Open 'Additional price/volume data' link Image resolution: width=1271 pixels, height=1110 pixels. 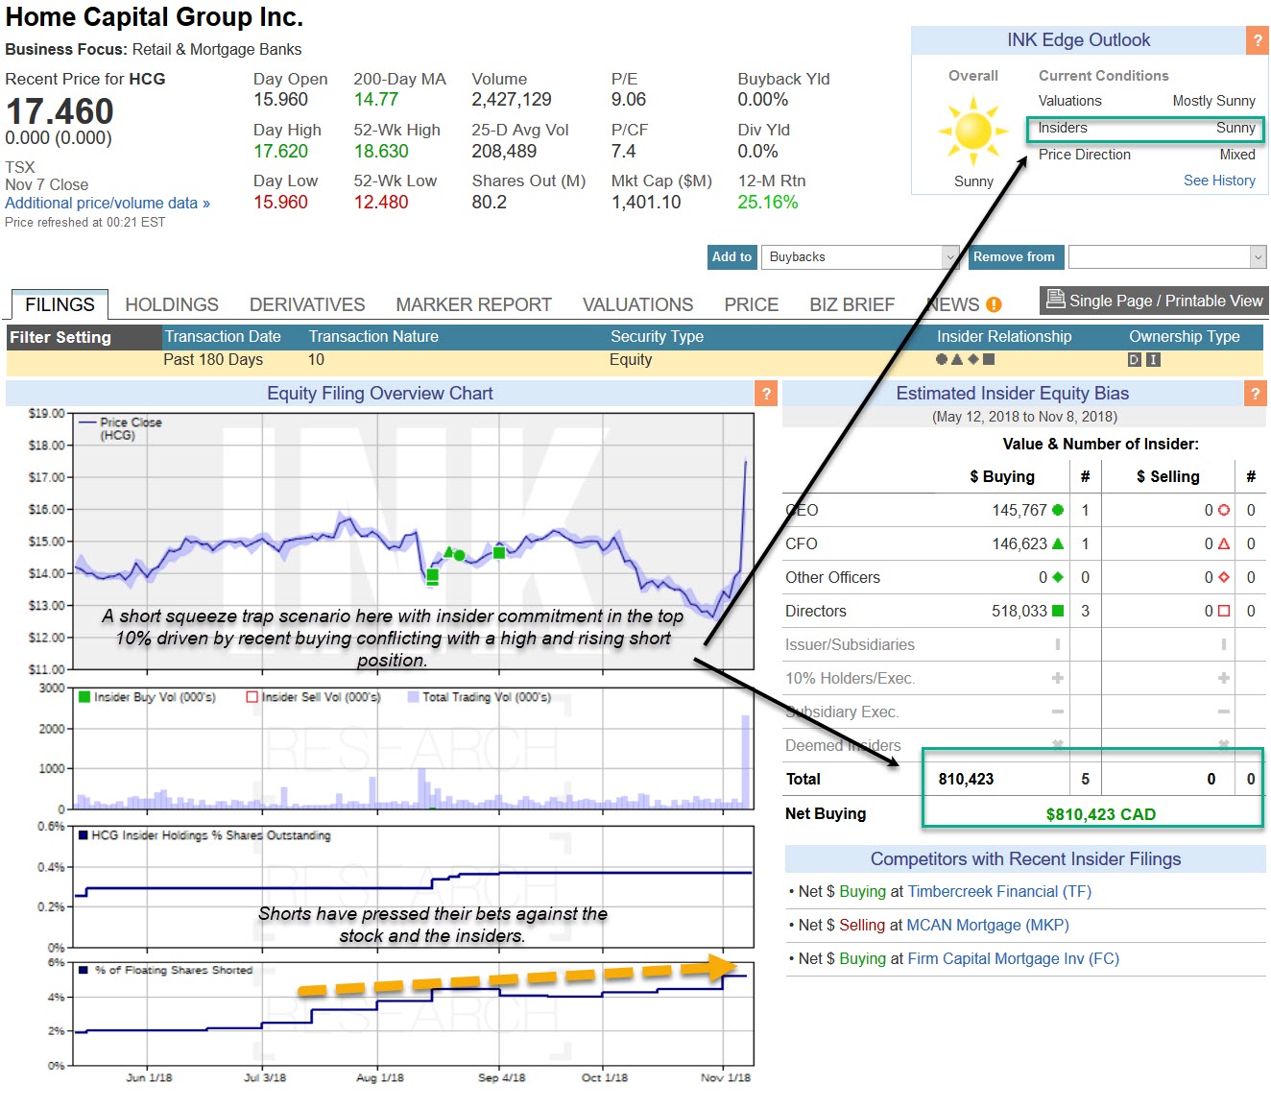108,203
